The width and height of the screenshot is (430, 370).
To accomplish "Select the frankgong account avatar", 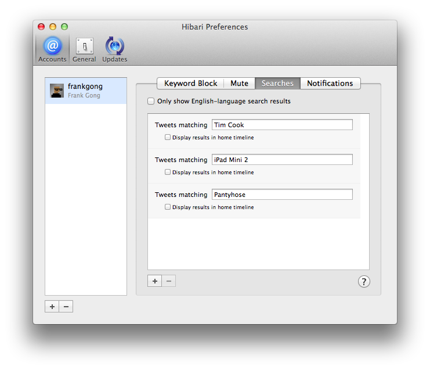I will point(57,91).
